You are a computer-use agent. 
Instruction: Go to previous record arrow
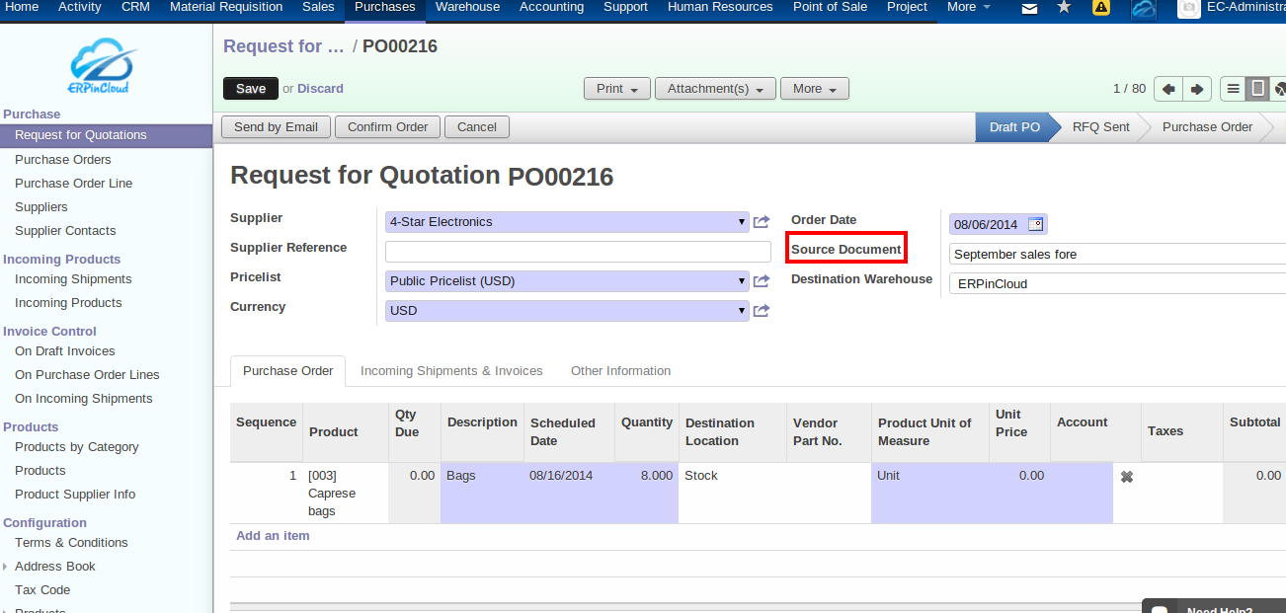(x=1168, y=89)
